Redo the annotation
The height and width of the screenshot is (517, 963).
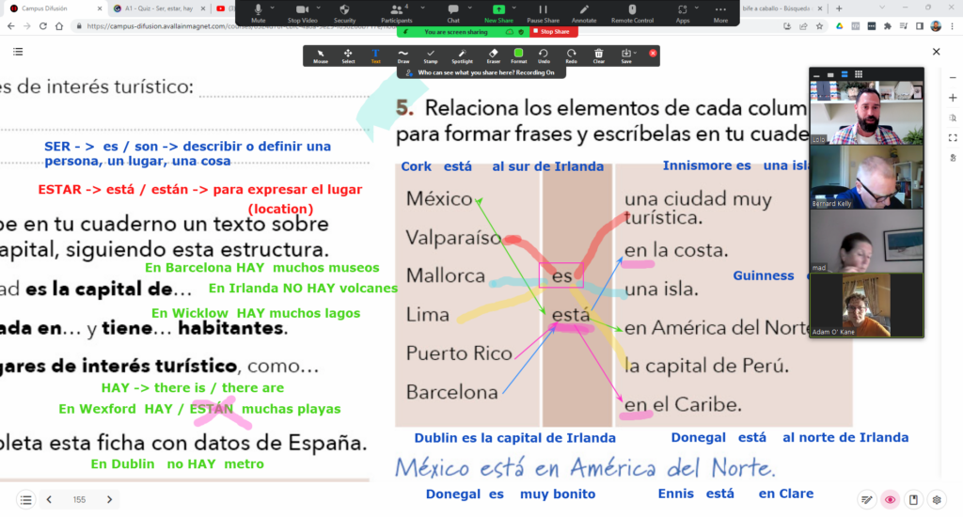coord(571,55)
